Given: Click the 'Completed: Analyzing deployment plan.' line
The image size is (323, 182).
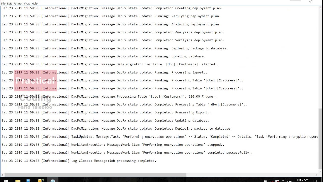Looking at the screenshot, I should [113, 32].
